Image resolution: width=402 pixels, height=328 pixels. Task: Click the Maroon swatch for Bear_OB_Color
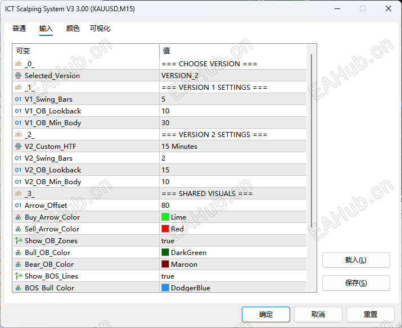[x=165, y=264]
